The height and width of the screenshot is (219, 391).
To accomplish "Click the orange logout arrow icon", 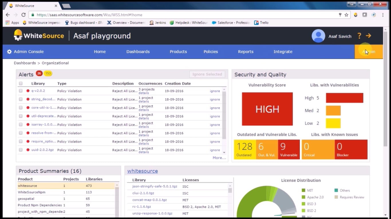I will click(368, 36).
